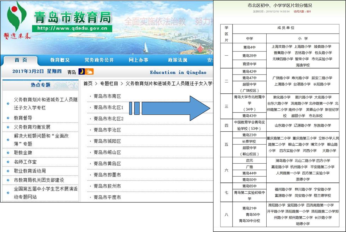
Task: Click the bullet icon beside 名师工作室
Action: tap(8, 162)
